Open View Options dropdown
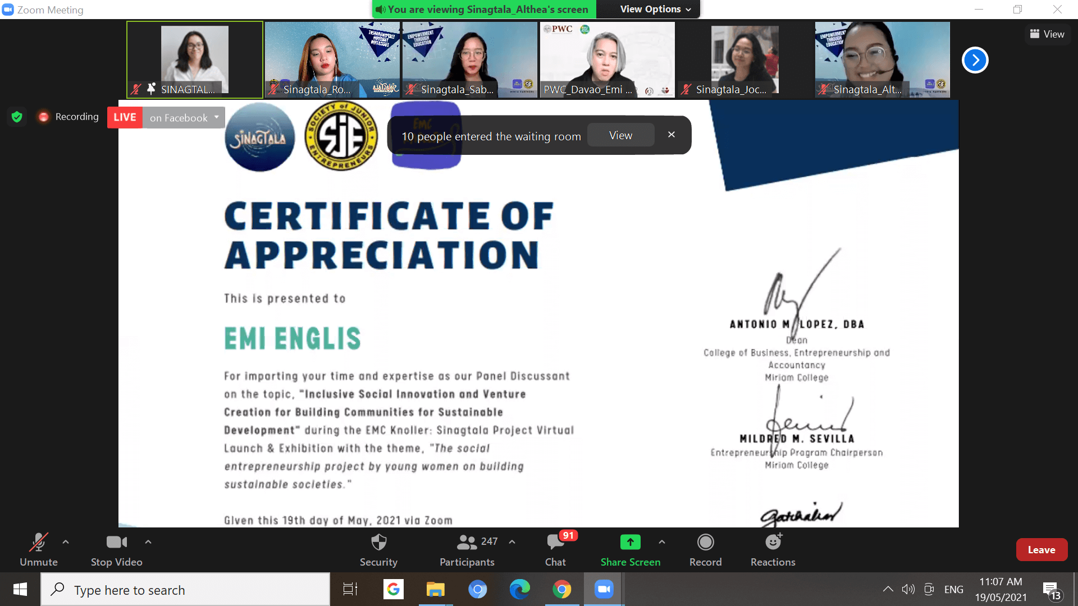Image resolution: width=1078 pixels, height=606 pixels. pos(655,9)
